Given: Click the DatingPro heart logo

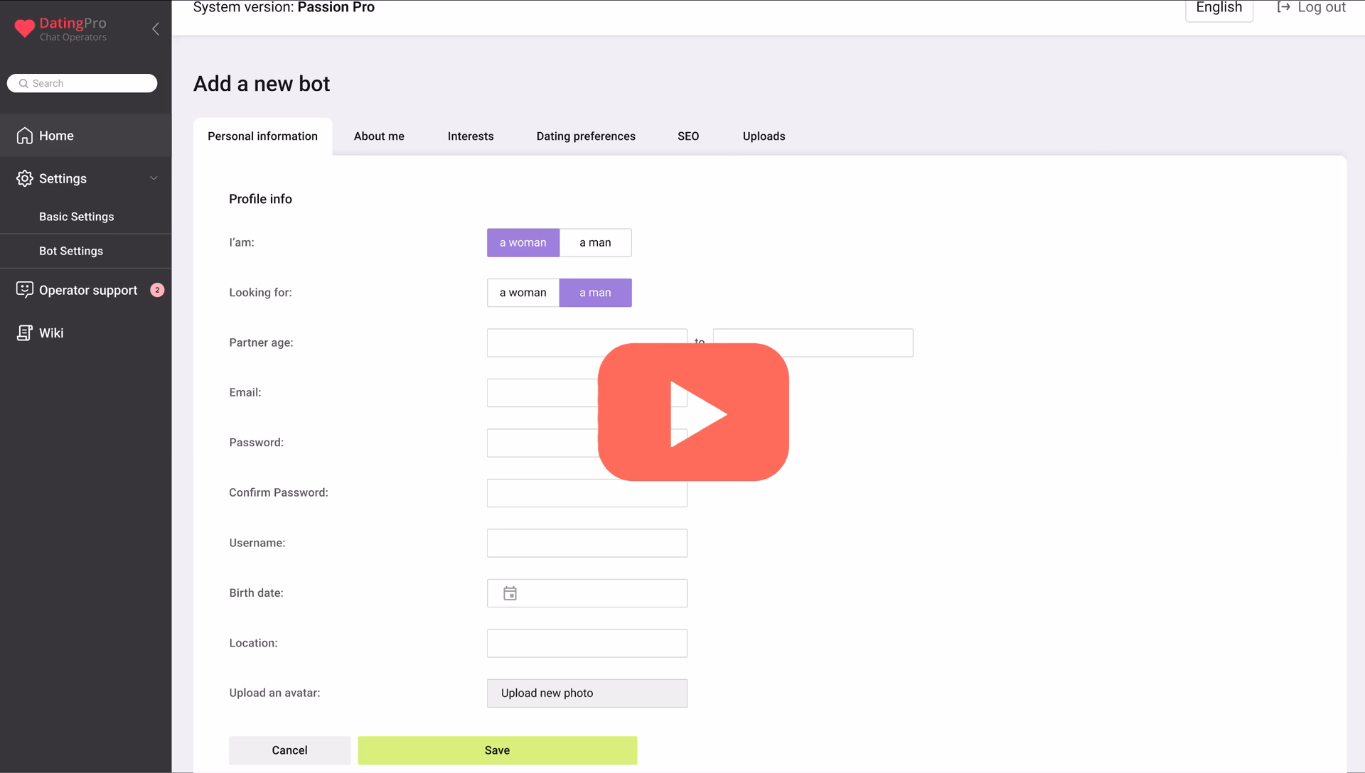Looking at the screenshot, I should point(25,28).
